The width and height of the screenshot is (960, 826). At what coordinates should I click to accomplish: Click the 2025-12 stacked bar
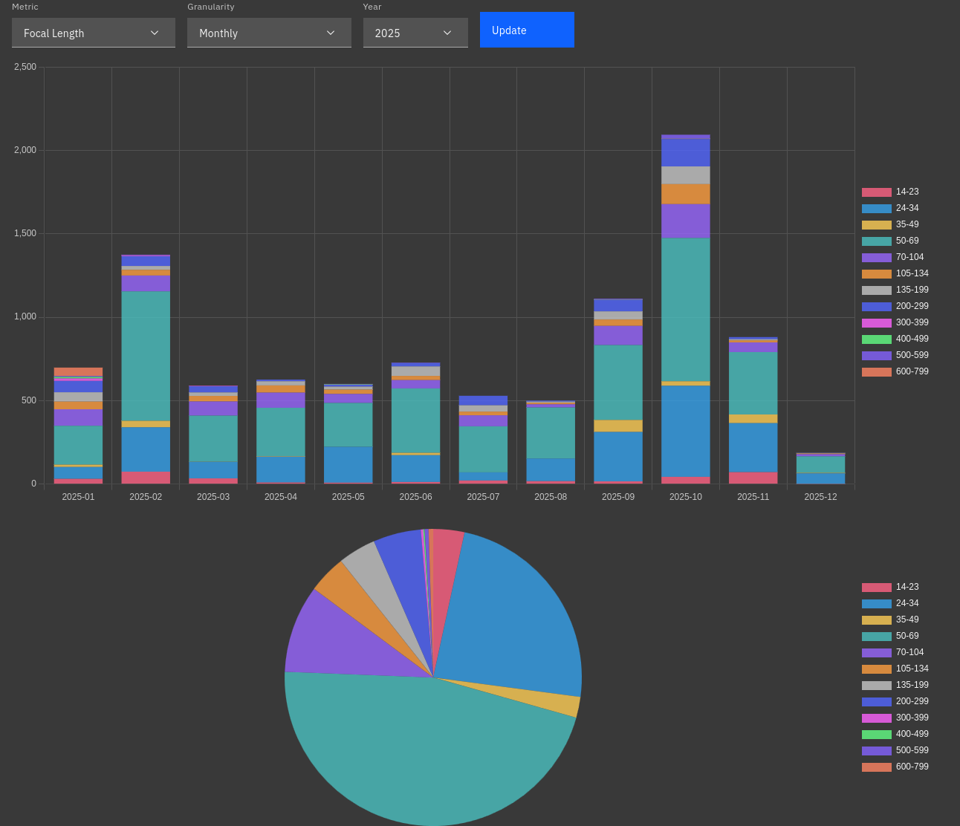point(820,469)
